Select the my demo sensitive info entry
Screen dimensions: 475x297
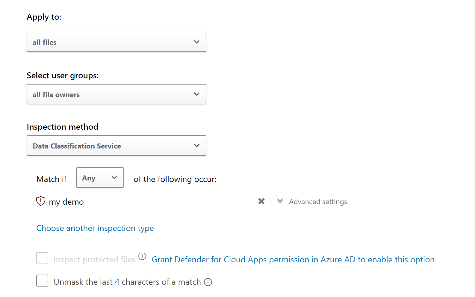coord(66,202)
